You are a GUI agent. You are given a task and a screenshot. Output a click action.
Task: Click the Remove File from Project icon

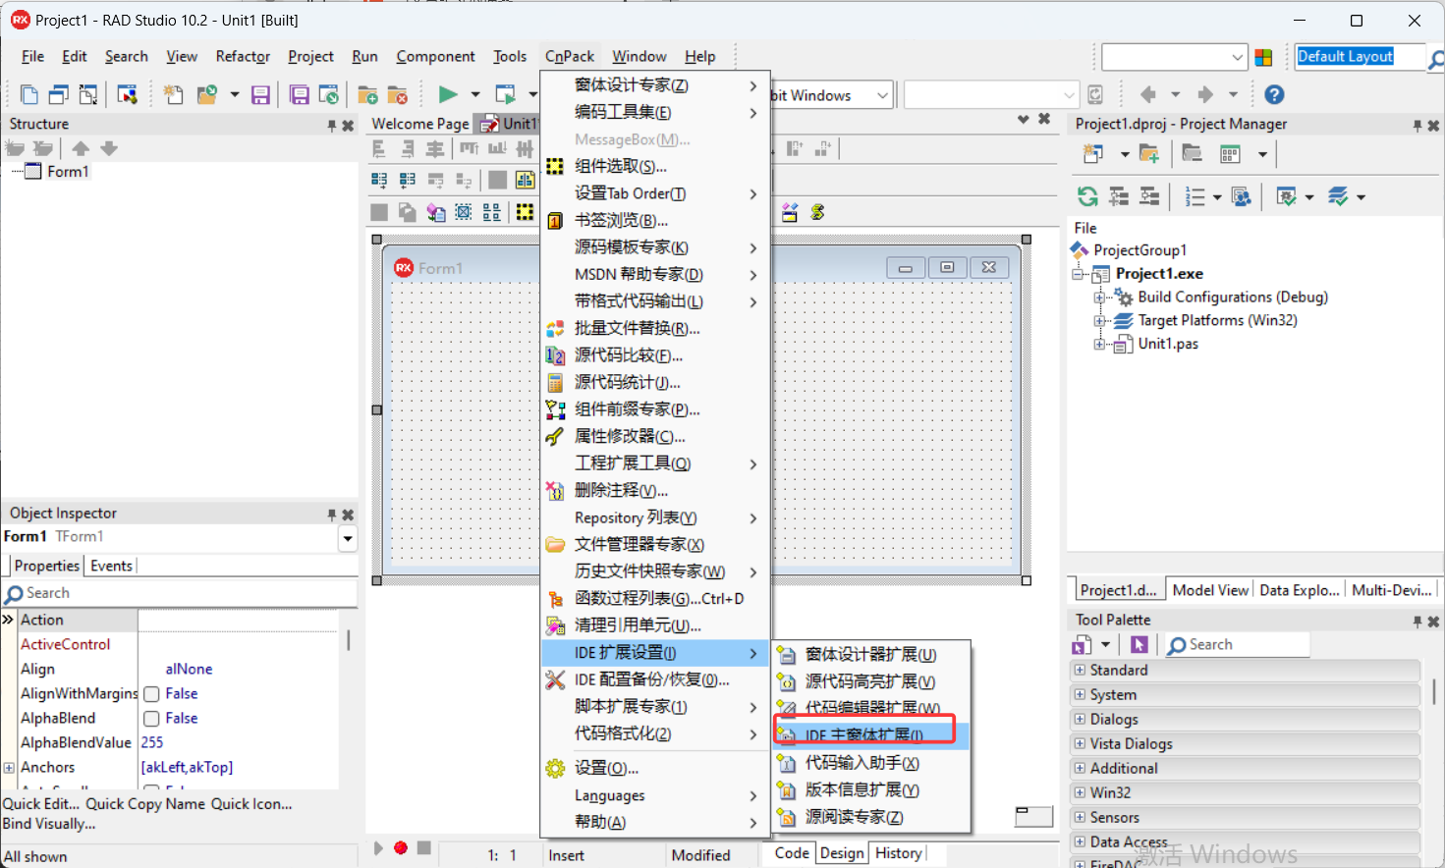[x=397, y=95]
